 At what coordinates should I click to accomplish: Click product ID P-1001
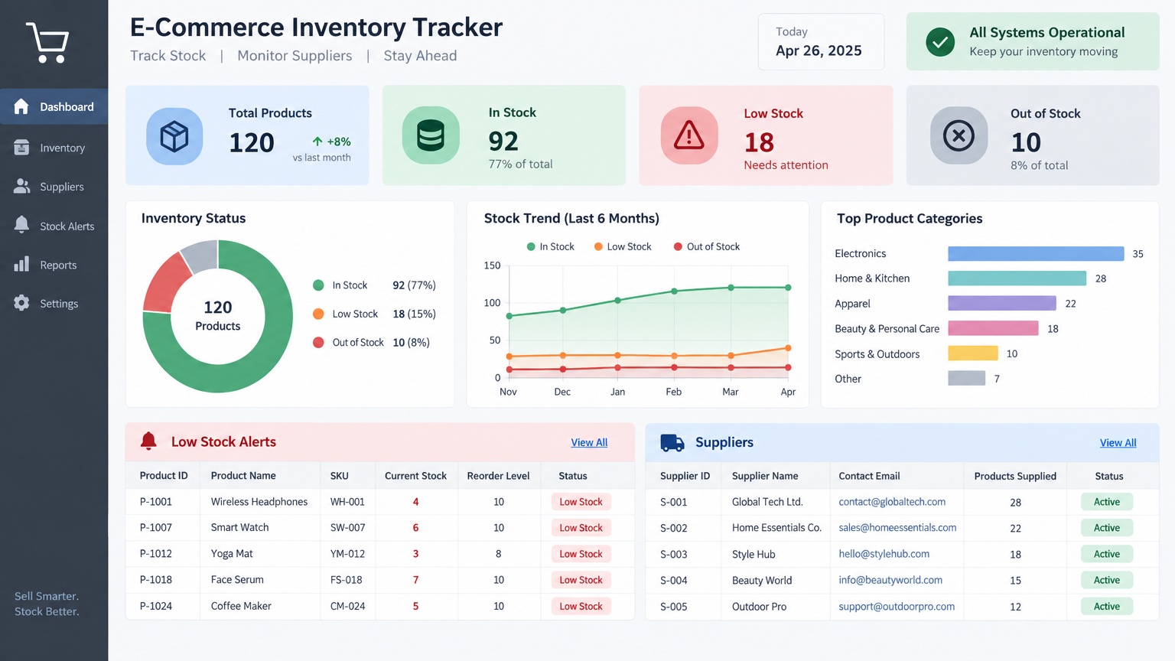coord(156,502)
